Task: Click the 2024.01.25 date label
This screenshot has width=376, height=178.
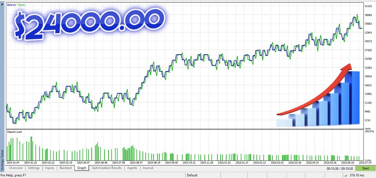Action: click(x=31, y=162)
